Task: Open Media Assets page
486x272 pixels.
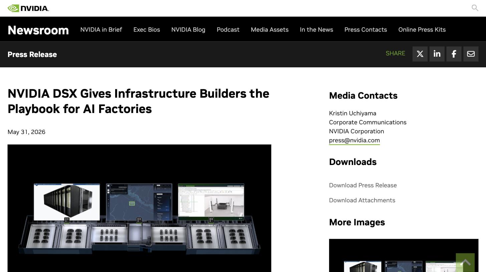Action: click(x=270, y=30)
